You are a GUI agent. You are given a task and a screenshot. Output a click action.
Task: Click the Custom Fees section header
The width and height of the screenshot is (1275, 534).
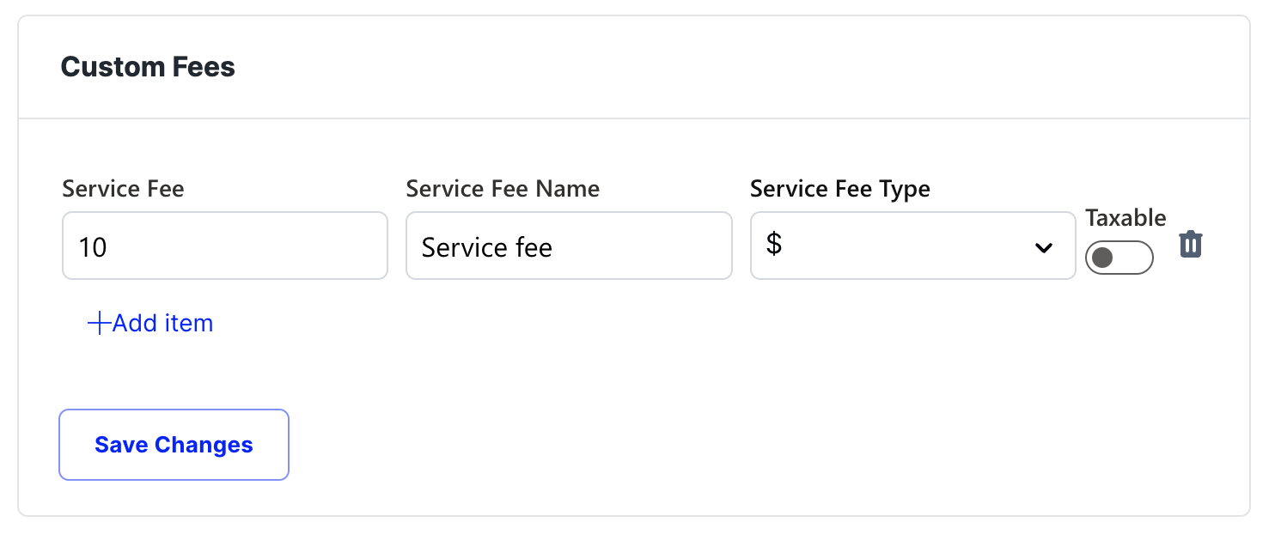click(148, 67)
